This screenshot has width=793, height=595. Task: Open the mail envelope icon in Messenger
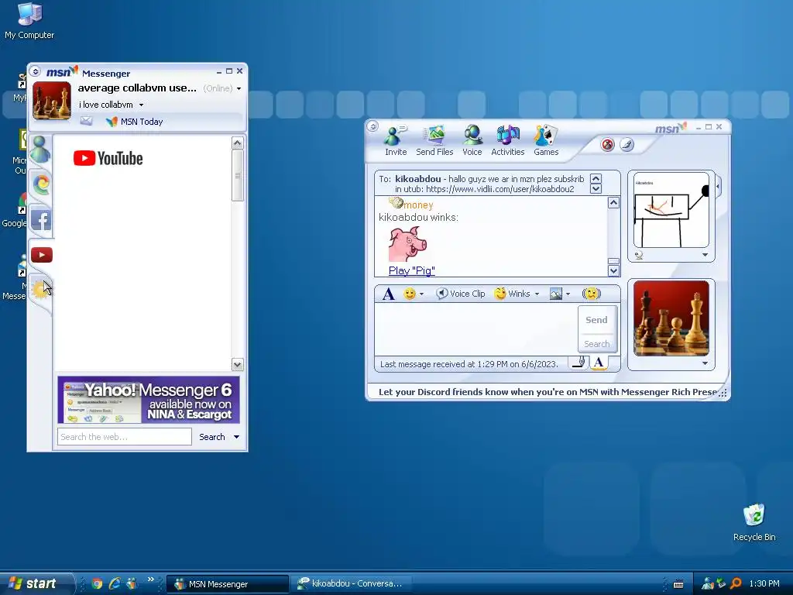86,121
